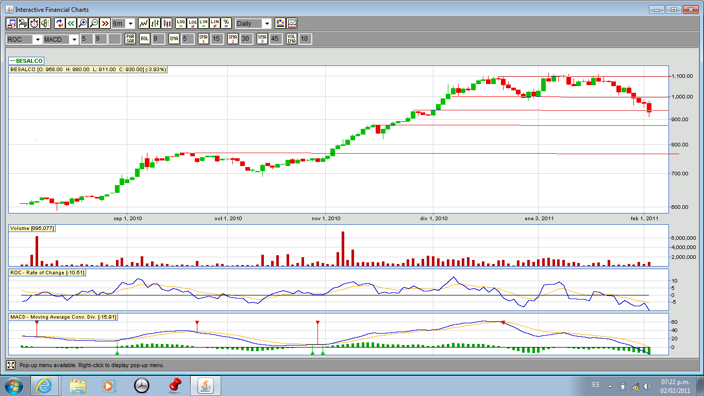Screen dimensions: 704x396
Task: Refresh the chart with the reload arrows
Action: tap(60, 23)
